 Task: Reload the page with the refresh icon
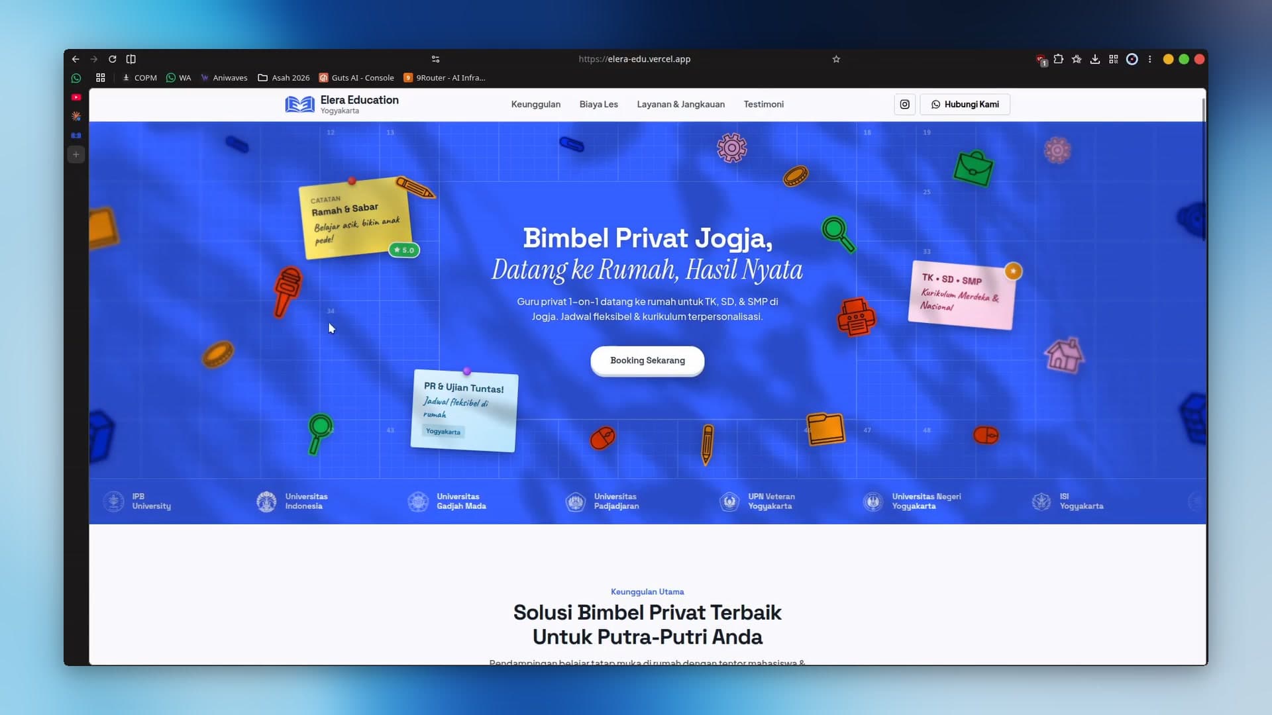(x=113, y=59)
